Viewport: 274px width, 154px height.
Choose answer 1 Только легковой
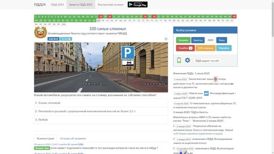click(101, 103)
